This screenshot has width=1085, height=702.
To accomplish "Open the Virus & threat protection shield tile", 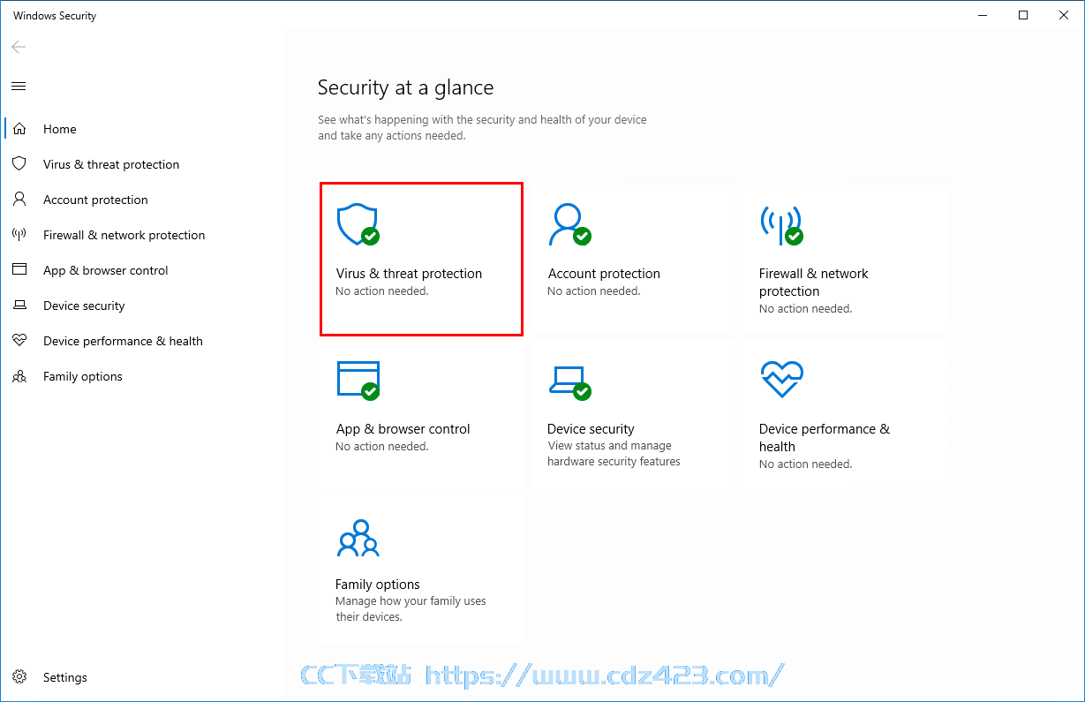I will pyautogui.click(x=421, y=259).
